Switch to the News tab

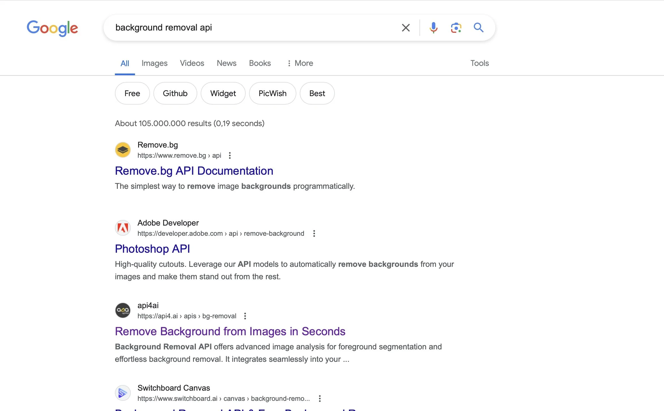226,63
